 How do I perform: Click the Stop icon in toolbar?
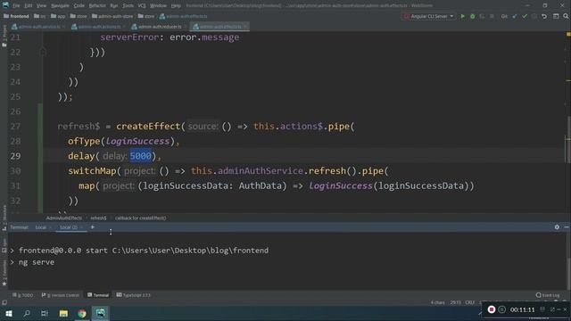coord(492,16)
